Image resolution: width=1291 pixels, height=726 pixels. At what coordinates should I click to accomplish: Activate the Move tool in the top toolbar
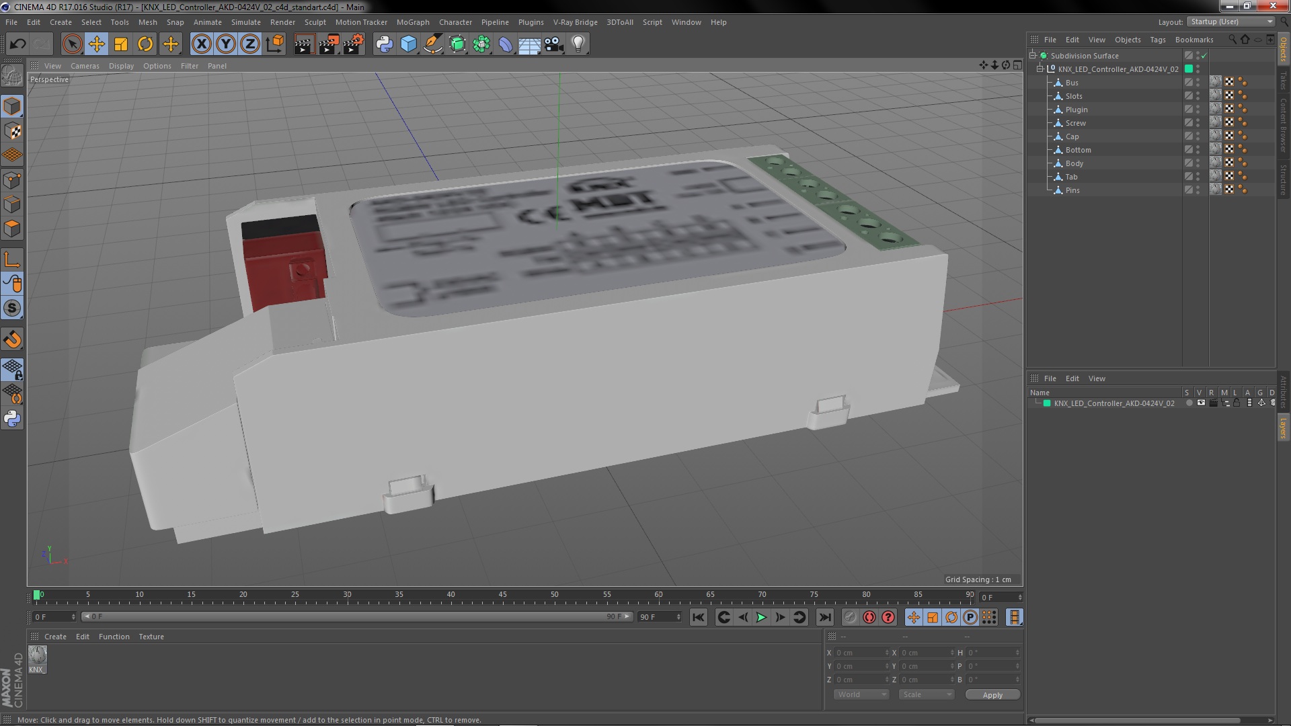click(x=96, y=44)
